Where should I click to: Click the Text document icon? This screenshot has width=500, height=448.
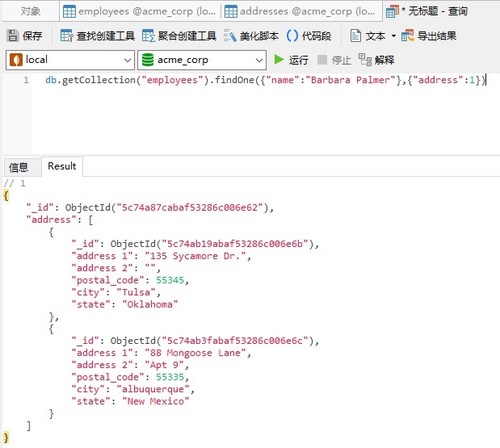[355, 36]
